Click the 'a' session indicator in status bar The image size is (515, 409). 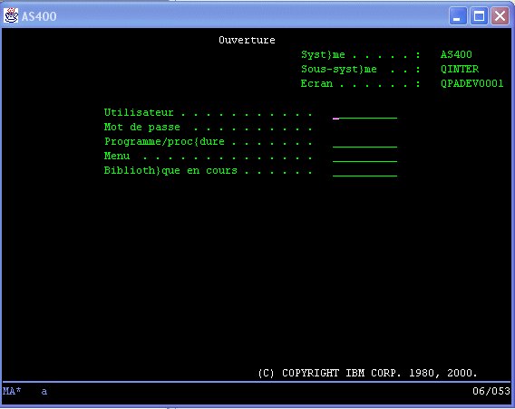(x=44, y=391)
